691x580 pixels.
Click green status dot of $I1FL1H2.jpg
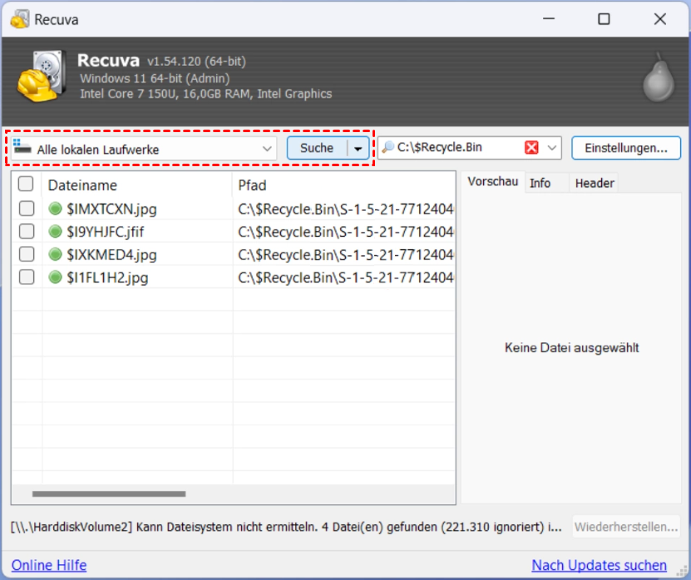pyautogui.click(x=55, y=277)
